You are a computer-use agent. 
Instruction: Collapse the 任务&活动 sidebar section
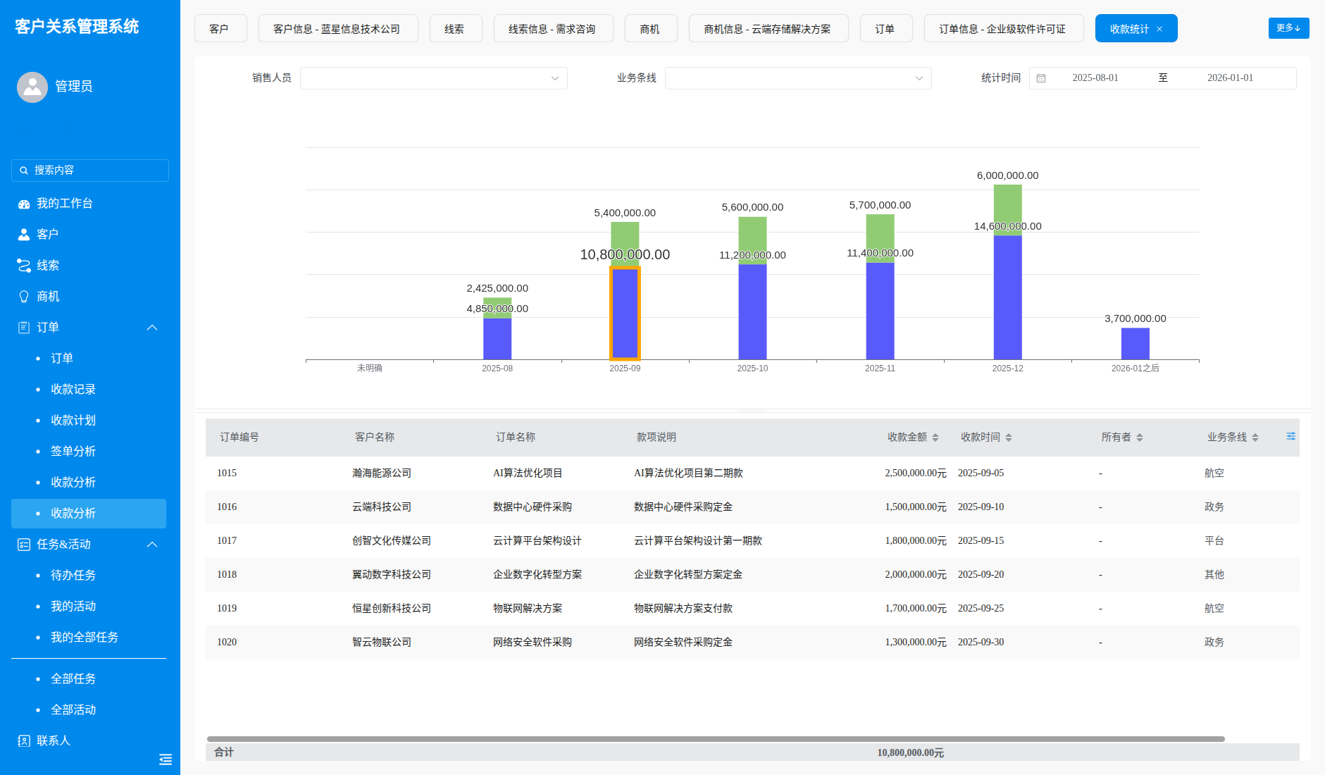(x=152, y=545)
